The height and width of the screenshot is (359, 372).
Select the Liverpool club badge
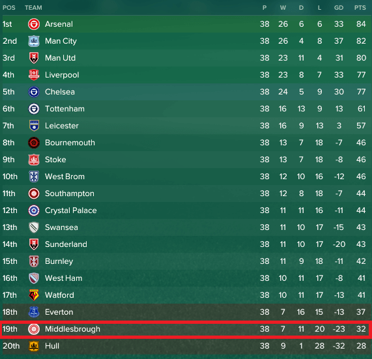[x=34, y=75]
